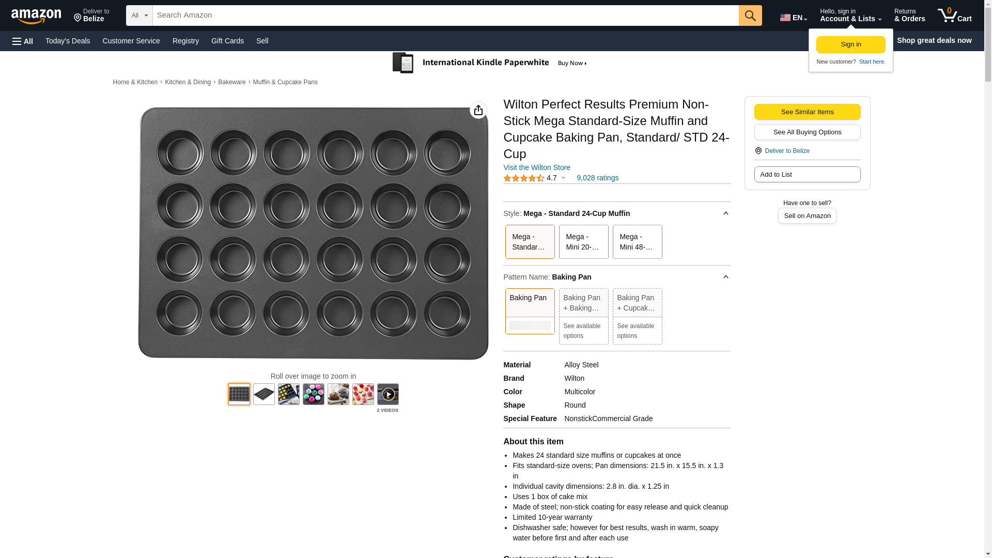Open the search category All dropdown
The width and height of the screenshot is (992, 558).
[x=139, y=16]
